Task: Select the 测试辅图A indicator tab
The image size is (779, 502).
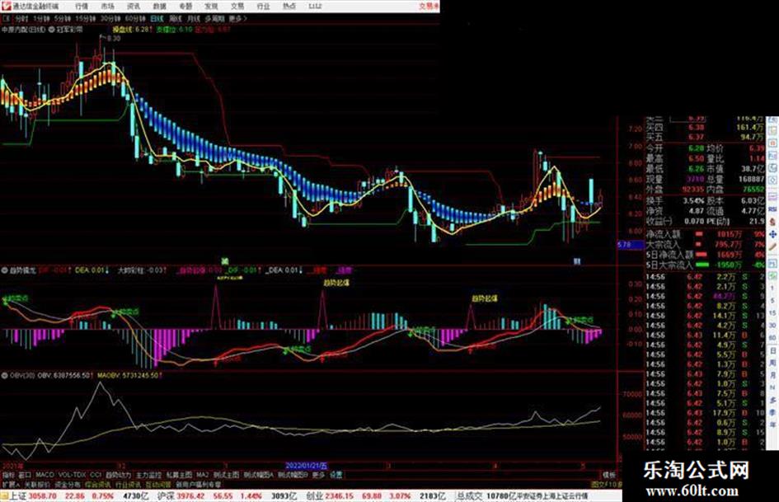Action: (258, 475)
